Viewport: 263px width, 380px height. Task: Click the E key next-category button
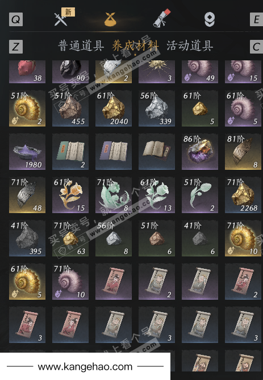pos(256,19)
